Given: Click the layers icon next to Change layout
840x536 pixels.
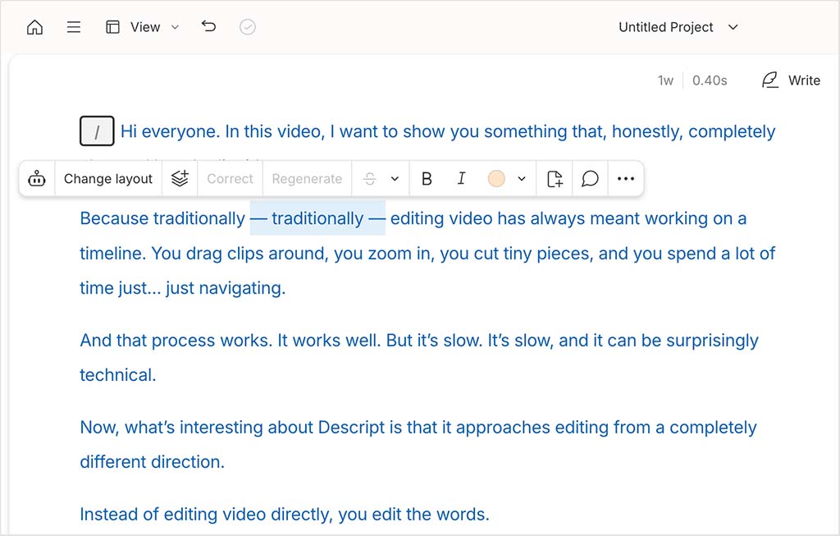Looking at the screenshot, I should point(180,178).
